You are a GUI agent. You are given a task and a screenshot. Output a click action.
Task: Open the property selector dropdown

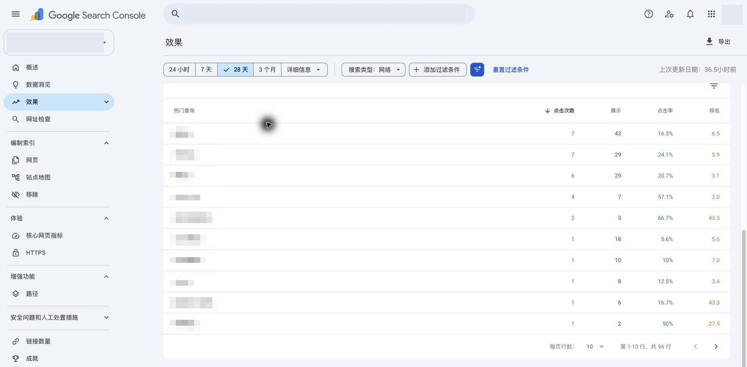59,42
